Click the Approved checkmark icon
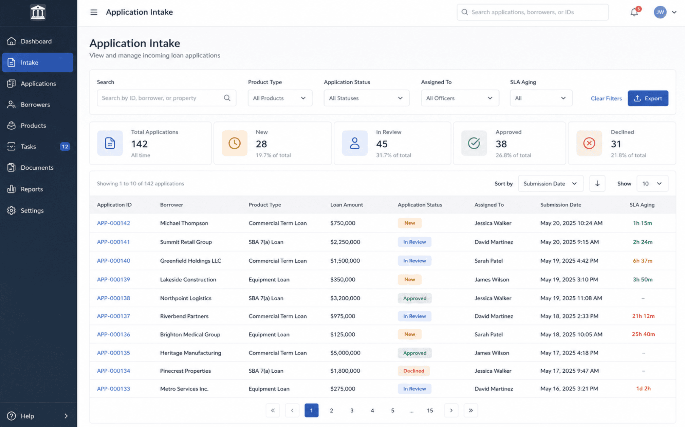 coord(474,143)
